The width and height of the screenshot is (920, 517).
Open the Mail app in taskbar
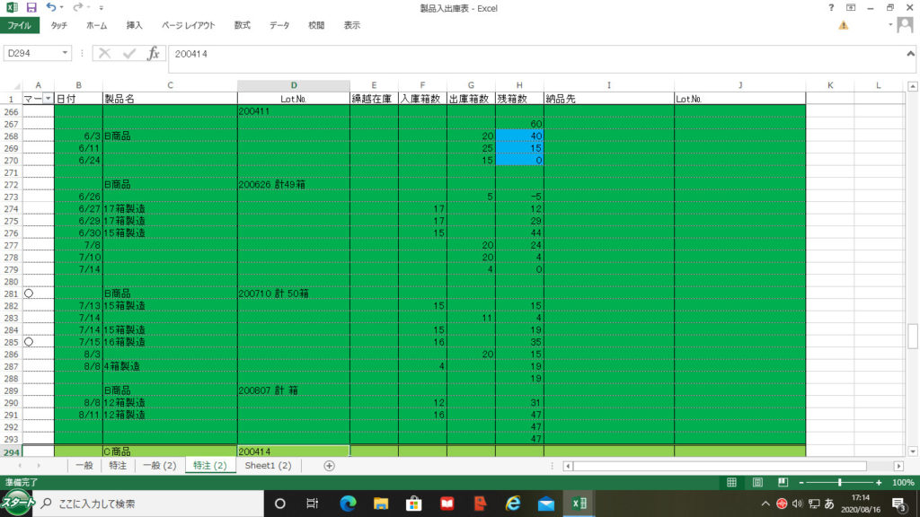pyautogui.click(x=545, y=504)
